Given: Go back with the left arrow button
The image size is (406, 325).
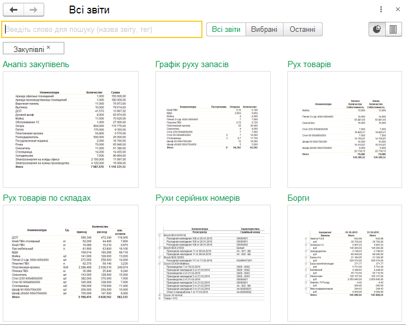Looking at the screenshot, I should [13, 10].
